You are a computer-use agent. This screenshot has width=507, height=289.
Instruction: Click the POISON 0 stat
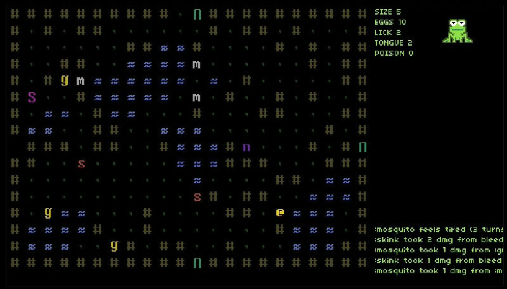pyautogui.click(x=394, y=53)
